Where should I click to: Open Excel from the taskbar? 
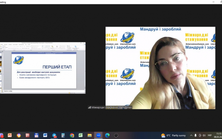81,135
